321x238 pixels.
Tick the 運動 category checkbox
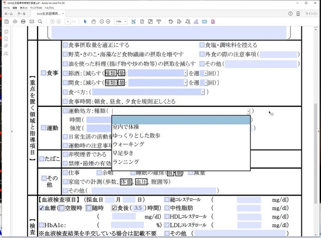coord(44,128)
